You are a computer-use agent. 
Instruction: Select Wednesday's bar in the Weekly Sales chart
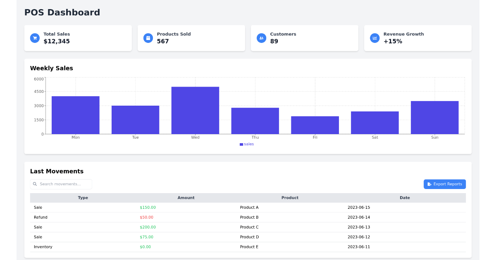tap(195, 109)
